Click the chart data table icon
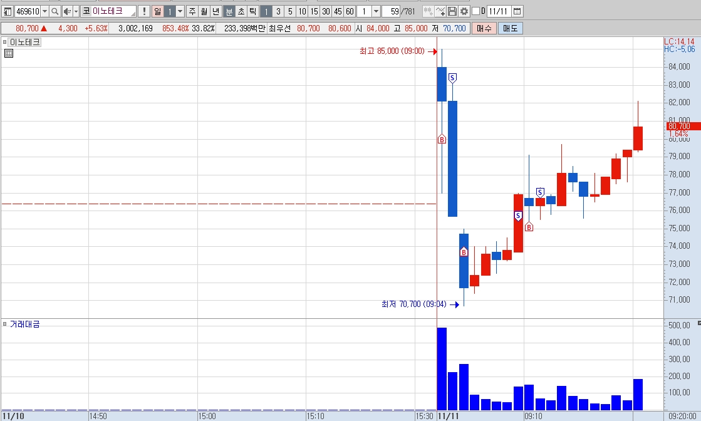701x421 pixels. tap(9, 53)
